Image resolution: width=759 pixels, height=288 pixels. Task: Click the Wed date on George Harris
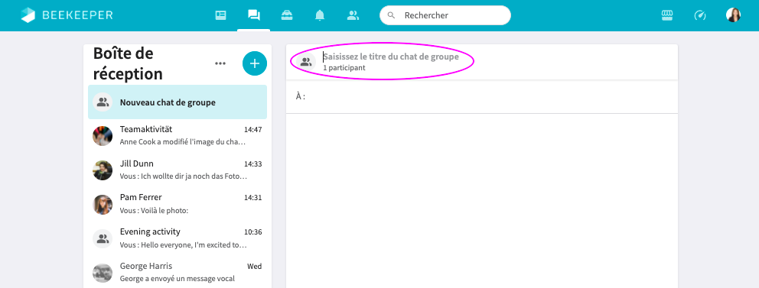(x=255, y=267)
